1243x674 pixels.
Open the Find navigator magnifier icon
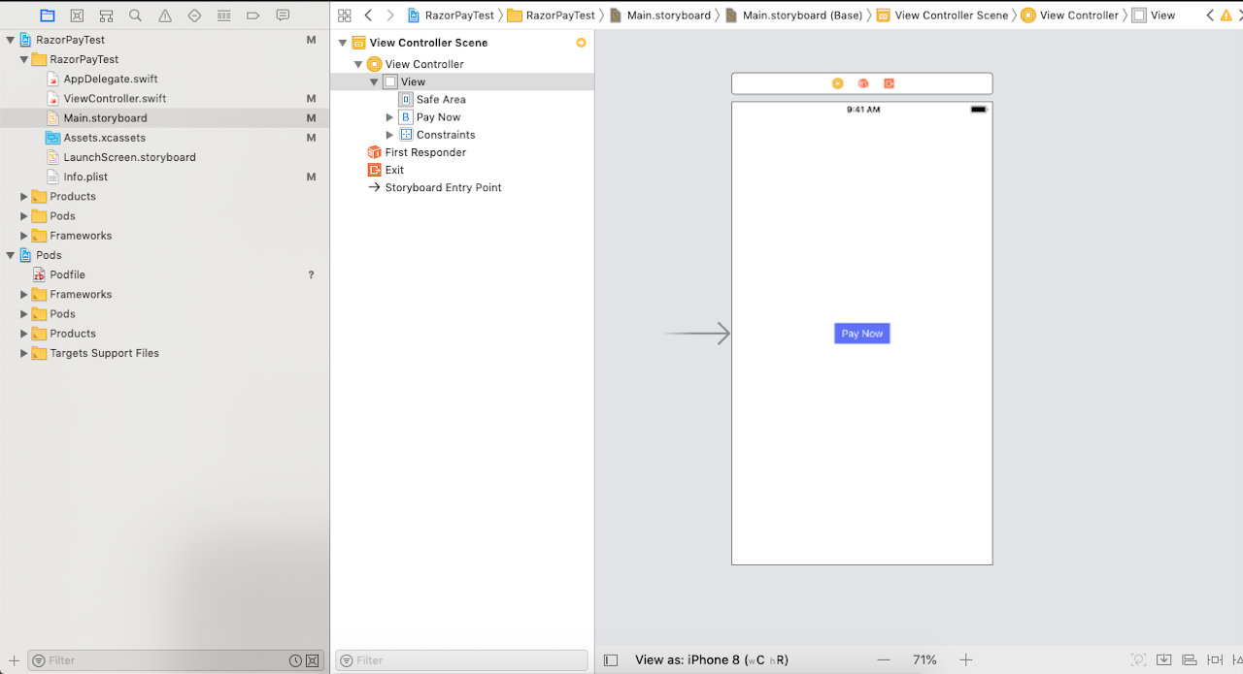(x=135, y=16)
